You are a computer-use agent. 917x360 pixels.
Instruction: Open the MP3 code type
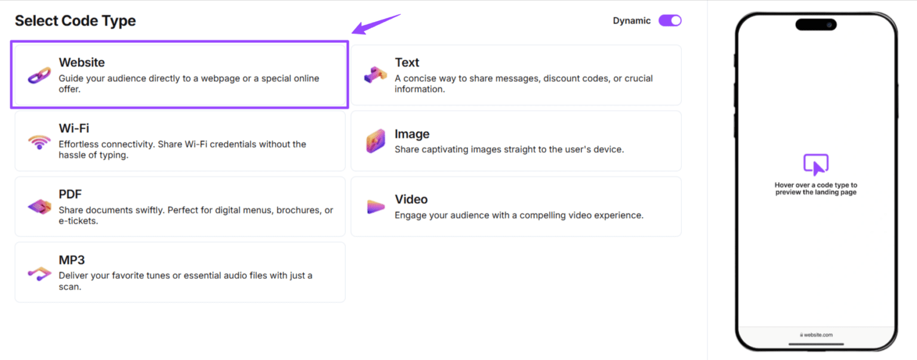(179, 272)
